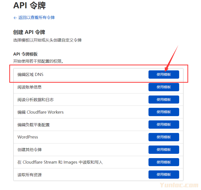Use the WordPress template
201x190 pixels.
164,137
